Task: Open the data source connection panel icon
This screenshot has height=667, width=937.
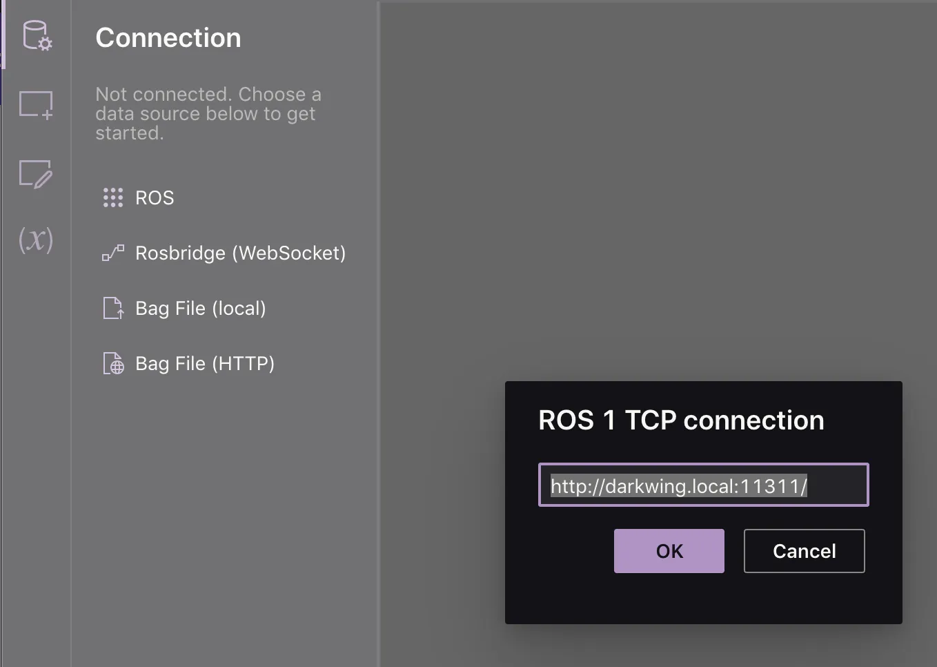Action: [x=36, y=37]
